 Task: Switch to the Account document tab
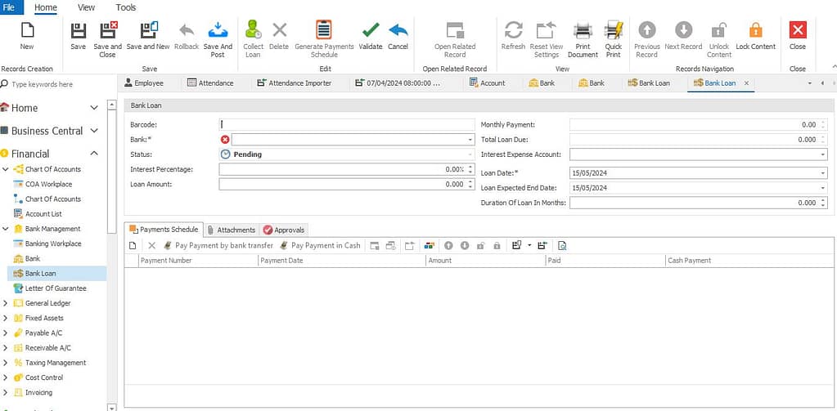click(488, 83)
